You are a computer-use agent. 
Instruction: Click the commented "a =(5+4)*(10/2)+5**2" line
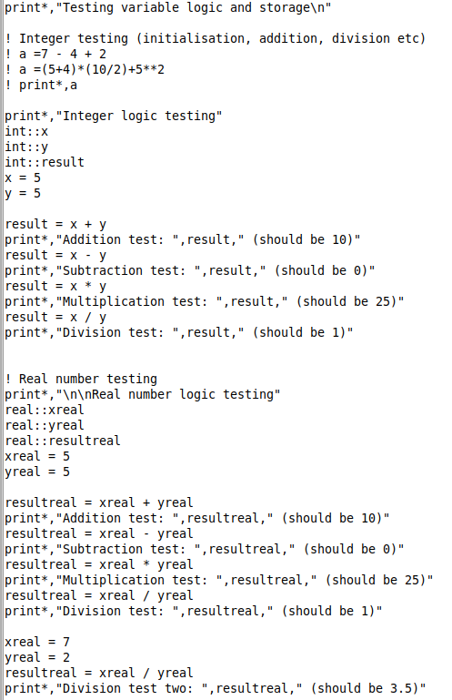85,70
